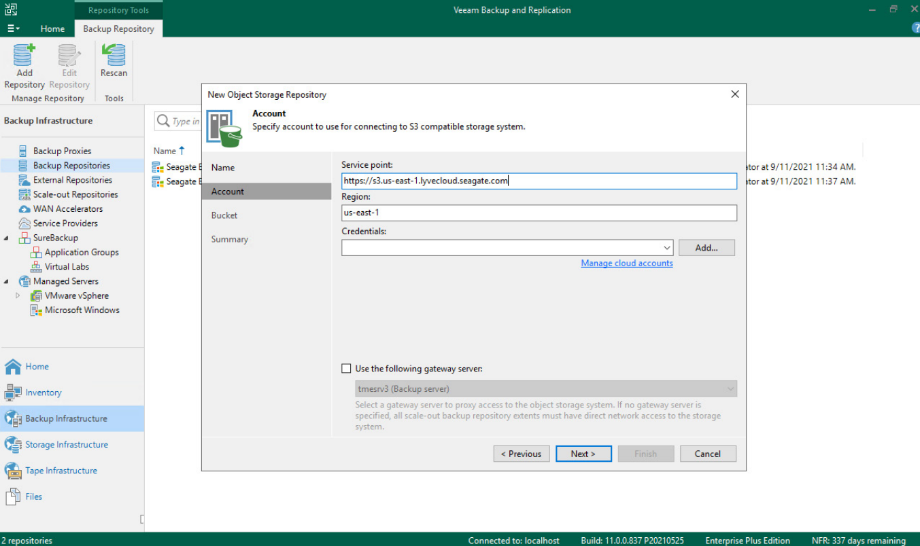Open the Tape Infrastructure view icon

tap(13, 471)
